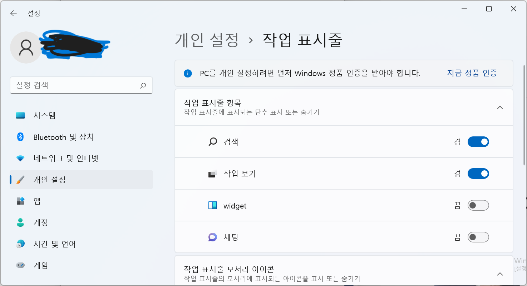Click the 계정 person icon
Viewport: 527px width, 286px height.
tap(20, 222)
